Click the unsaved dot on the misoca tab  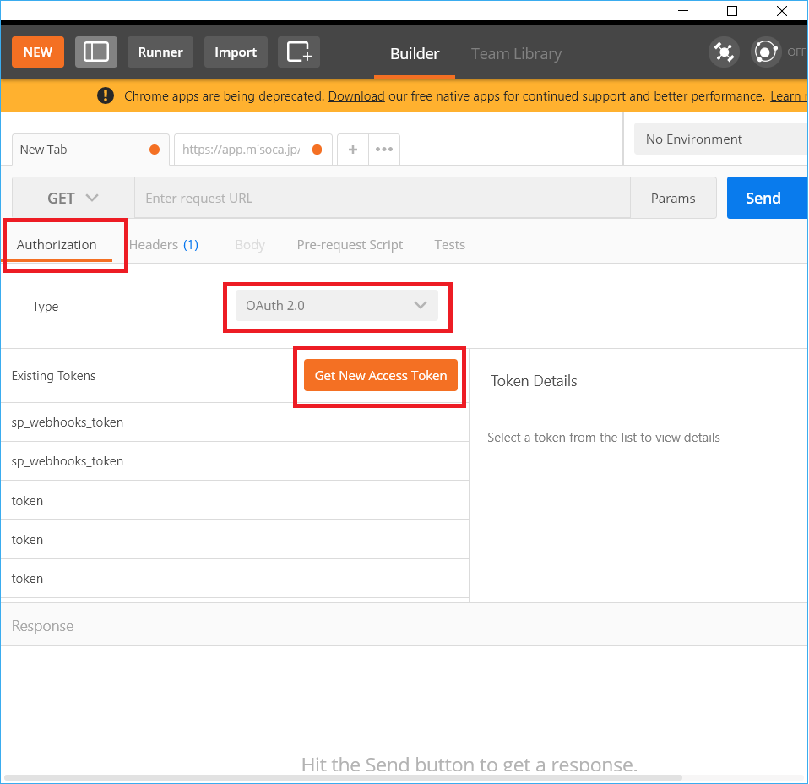click(x=318, y=150)
